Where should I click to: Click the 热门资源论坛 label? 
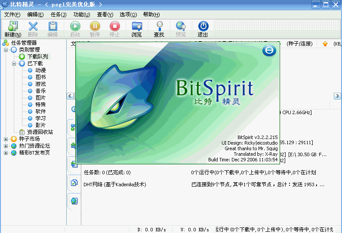tap(34, 146)
